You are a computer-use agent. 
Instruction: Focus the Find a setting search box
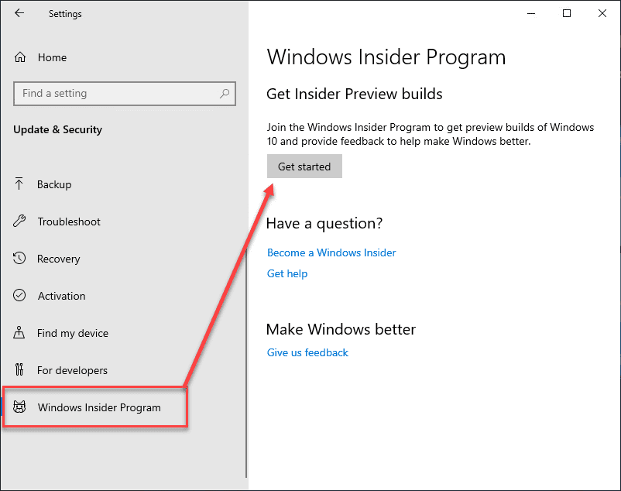pos(125,94)
